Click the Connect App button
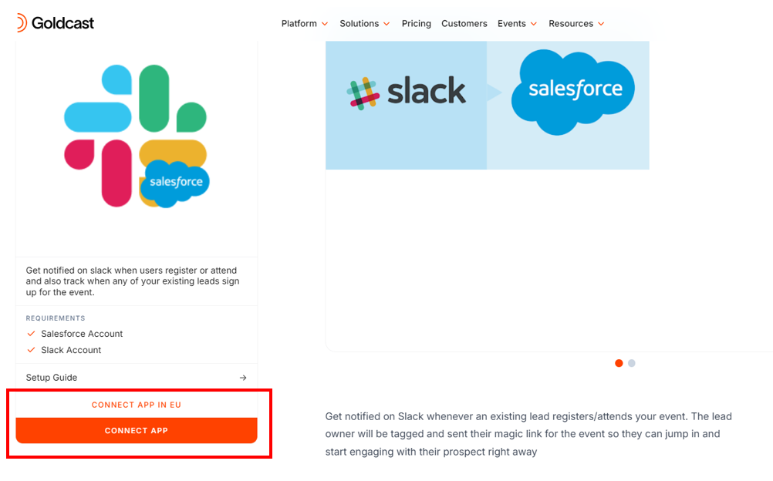 [x=136, y=430]
